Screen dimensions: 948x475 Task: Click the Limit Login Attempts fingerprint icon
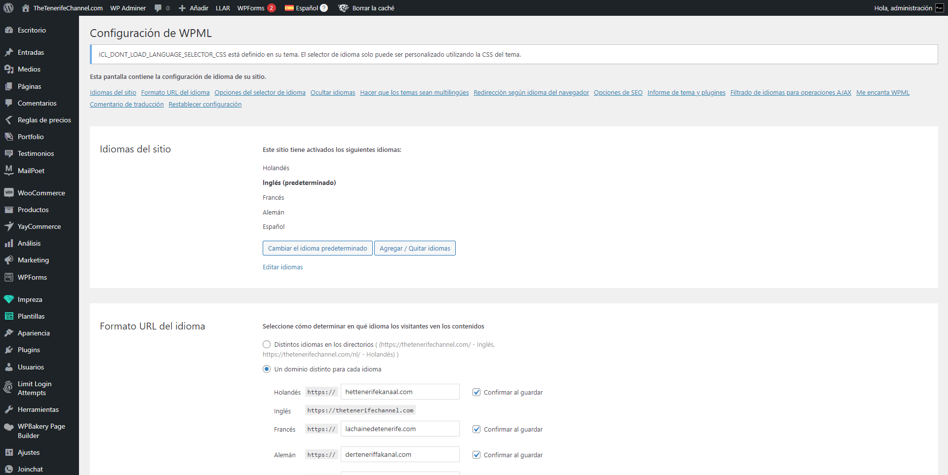coord(8,388)
